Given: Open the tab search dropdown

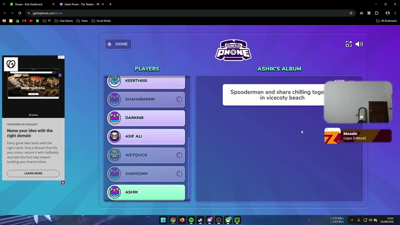Looking at the screenshot, I should (x=4, y=4).
